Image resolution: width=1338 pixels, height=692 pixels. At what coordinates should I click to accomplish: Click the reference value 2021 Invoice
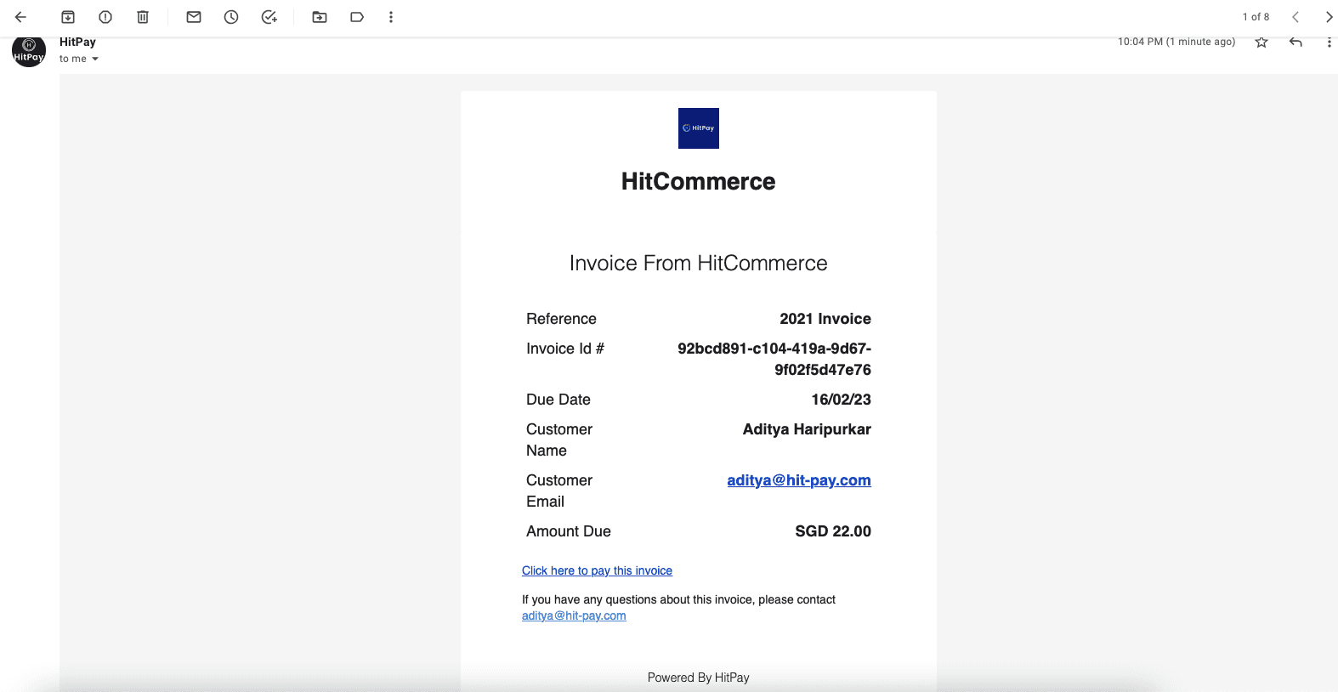coord(825,319)
